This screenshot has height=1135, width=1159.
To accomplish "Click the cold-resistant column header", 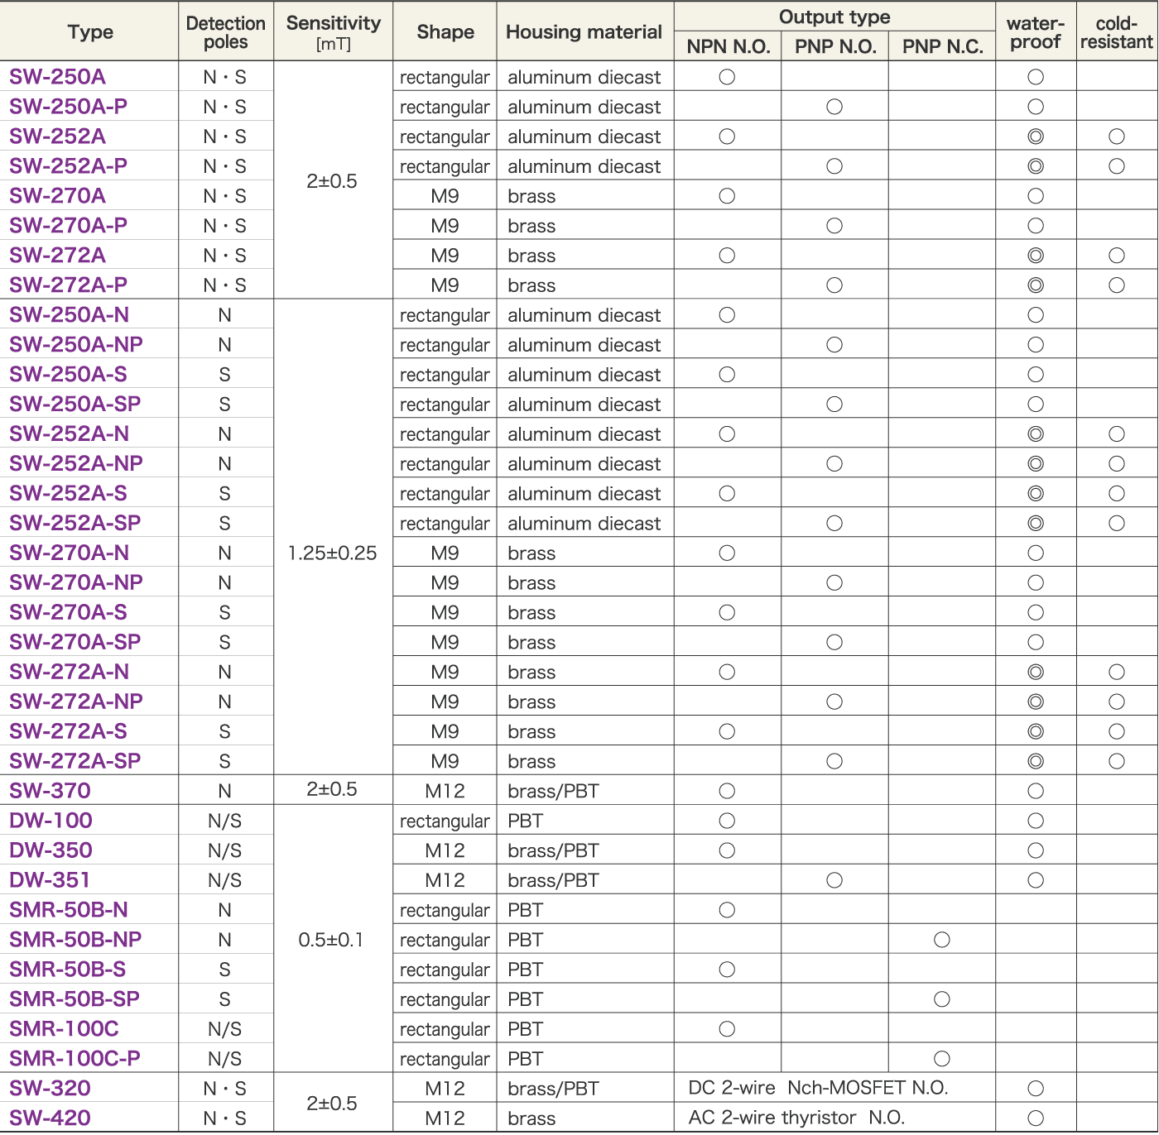I will [1117, 32].
